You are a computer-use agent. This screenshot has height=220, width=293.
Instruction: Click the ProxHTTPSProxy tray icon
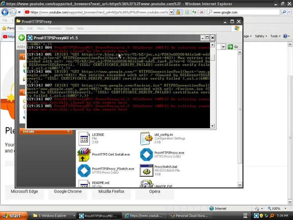(x=256, y=216)
